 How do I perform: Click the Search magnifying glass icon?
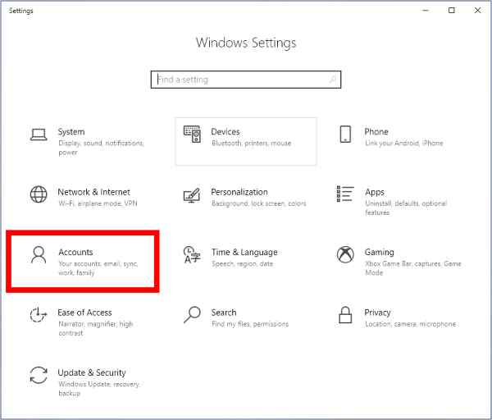[x=192, y=315]
